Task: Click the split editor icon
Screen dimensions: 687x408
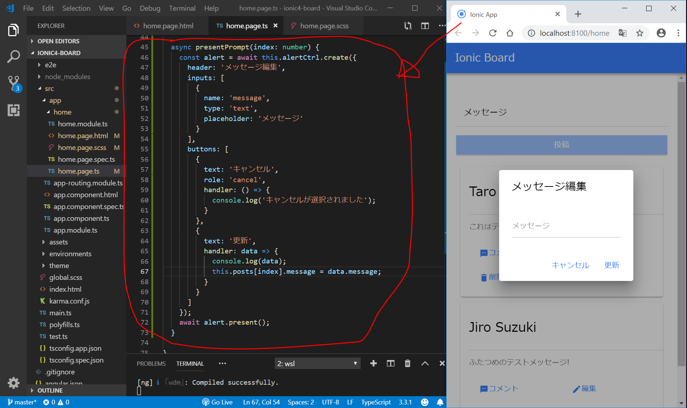Action: click(x=425, y=26)
